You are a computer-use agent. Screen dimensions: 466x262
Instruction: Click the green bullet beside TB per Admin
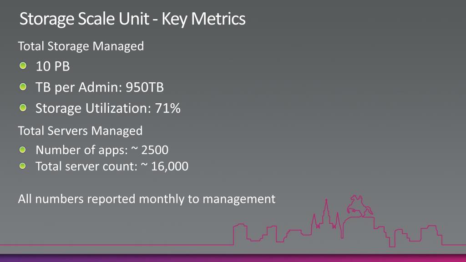point(23,87)
